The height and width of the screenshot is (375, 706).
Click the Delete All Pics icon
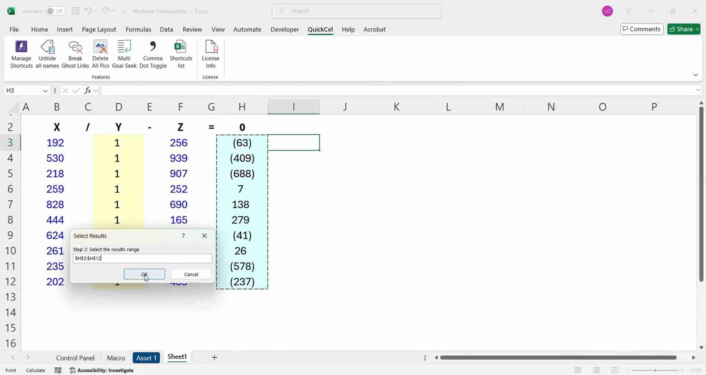coord(100,54)
